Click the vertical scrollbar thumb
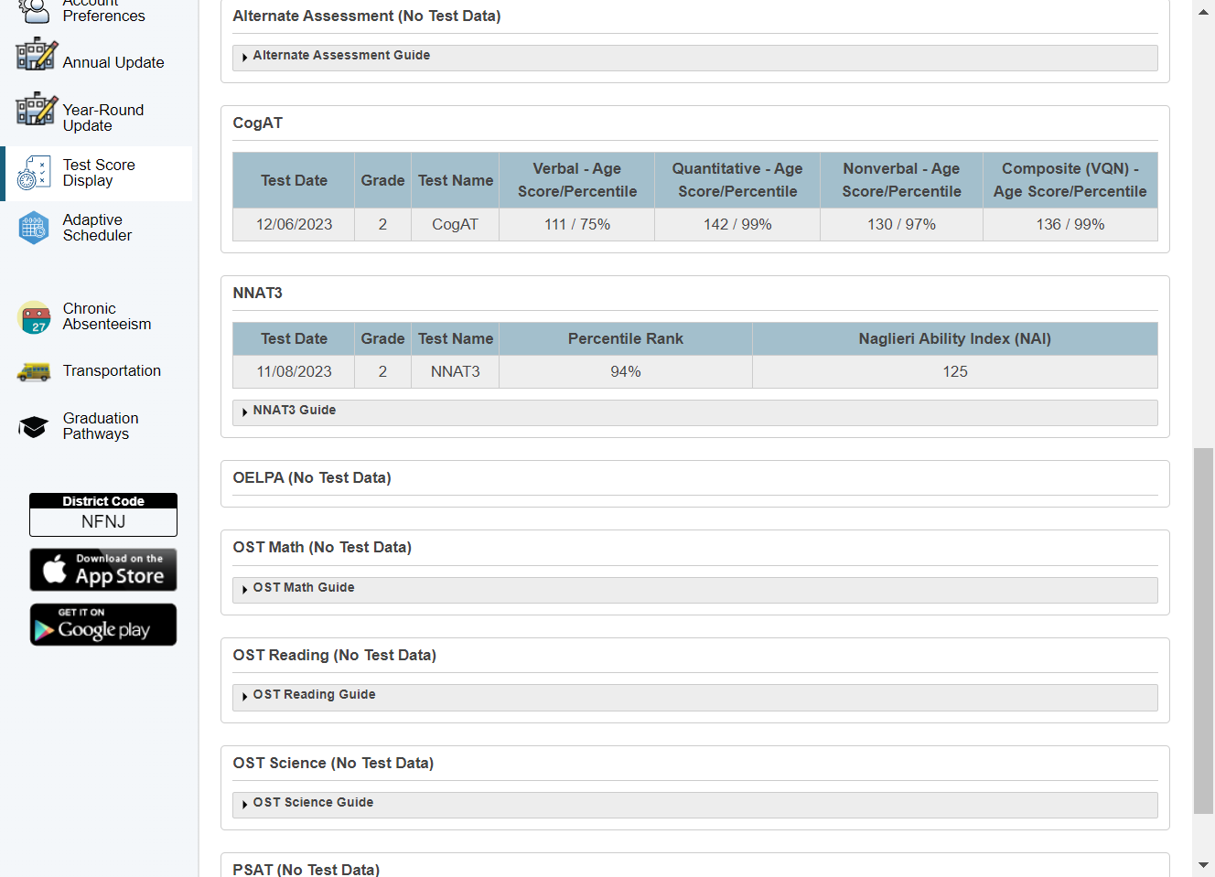 tap(1203, 630)
